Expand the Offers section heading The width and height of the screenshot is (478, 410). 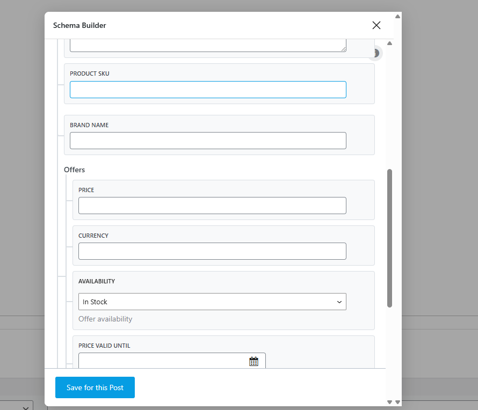tap(74, 170)
